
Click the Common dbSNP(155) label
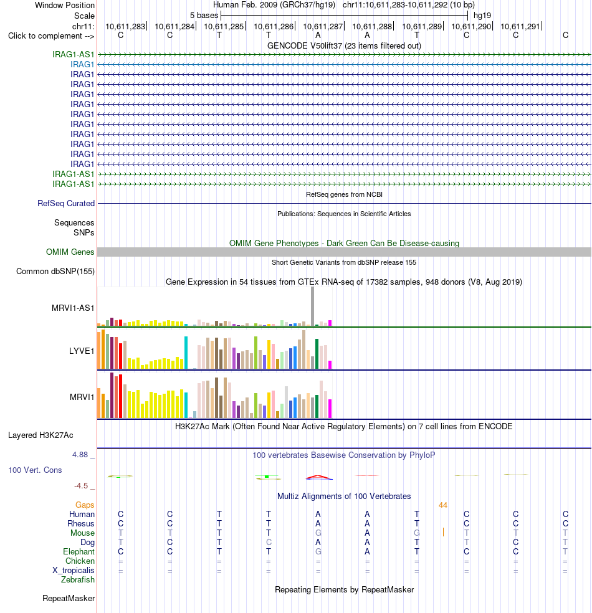click(55, 272)
